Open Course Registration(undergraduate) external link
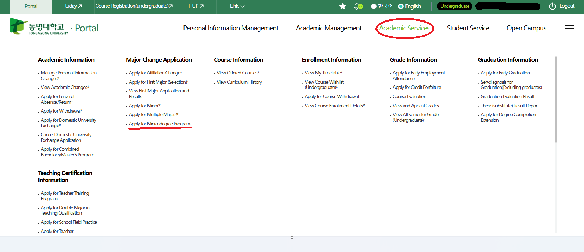This screenshot has width=584, height=252. pyautogui.click(x=134, y=6)
